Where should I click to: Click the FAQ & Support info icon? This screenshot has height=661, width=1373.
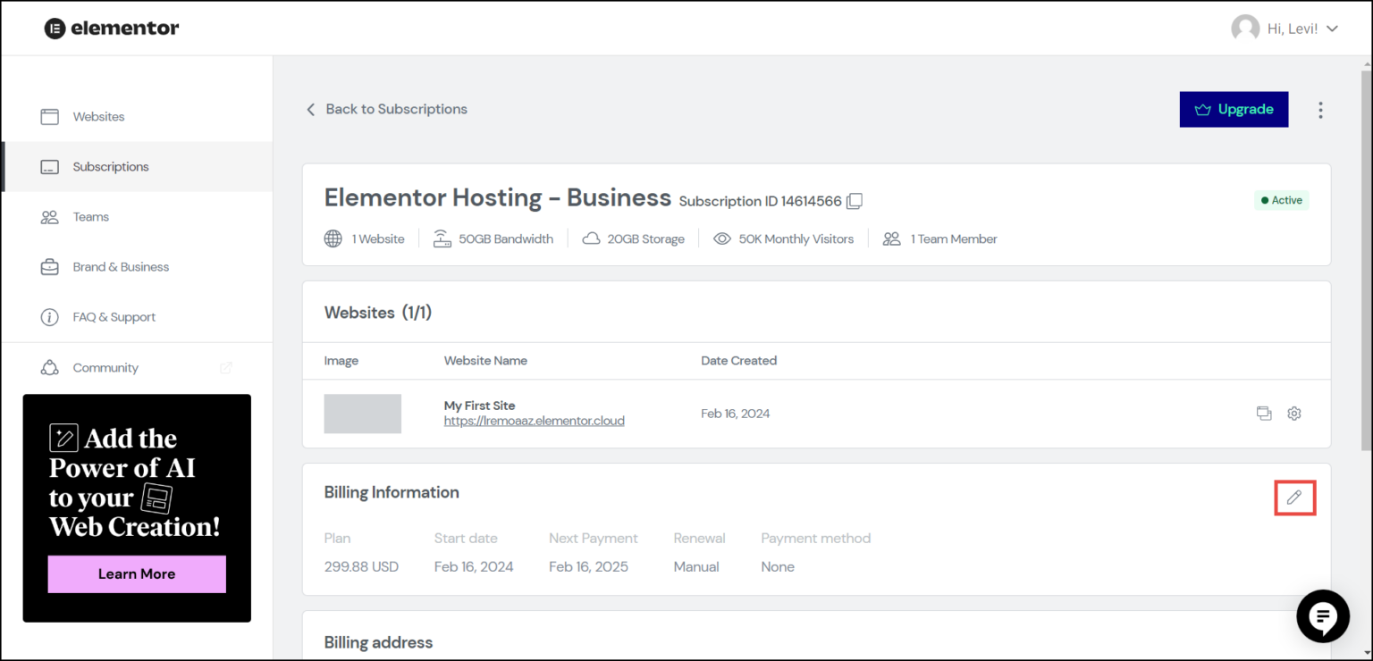[49, 316]
